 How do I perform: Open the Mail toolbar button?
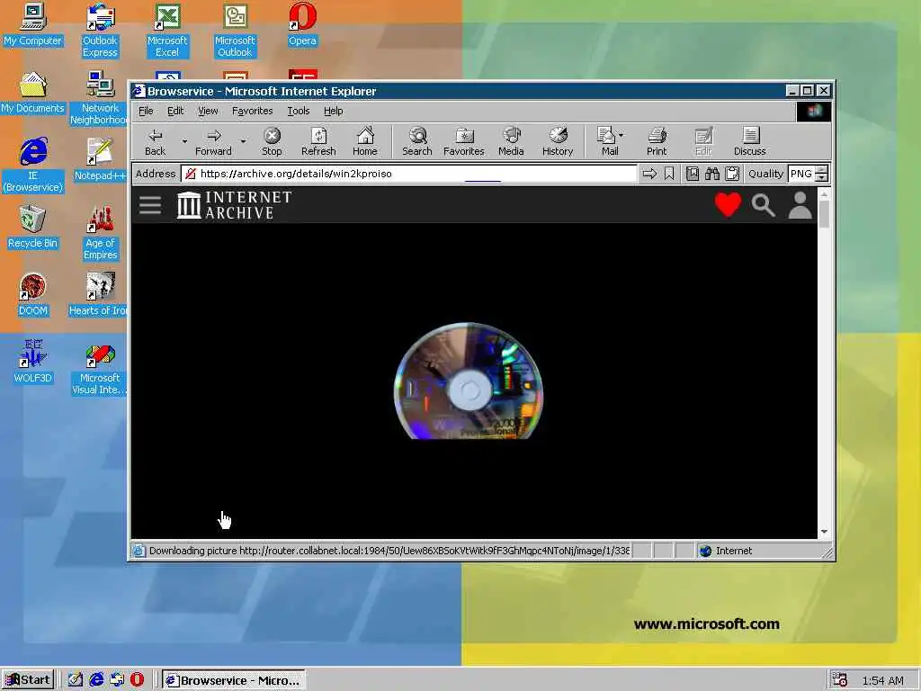[x=610, y=141]
